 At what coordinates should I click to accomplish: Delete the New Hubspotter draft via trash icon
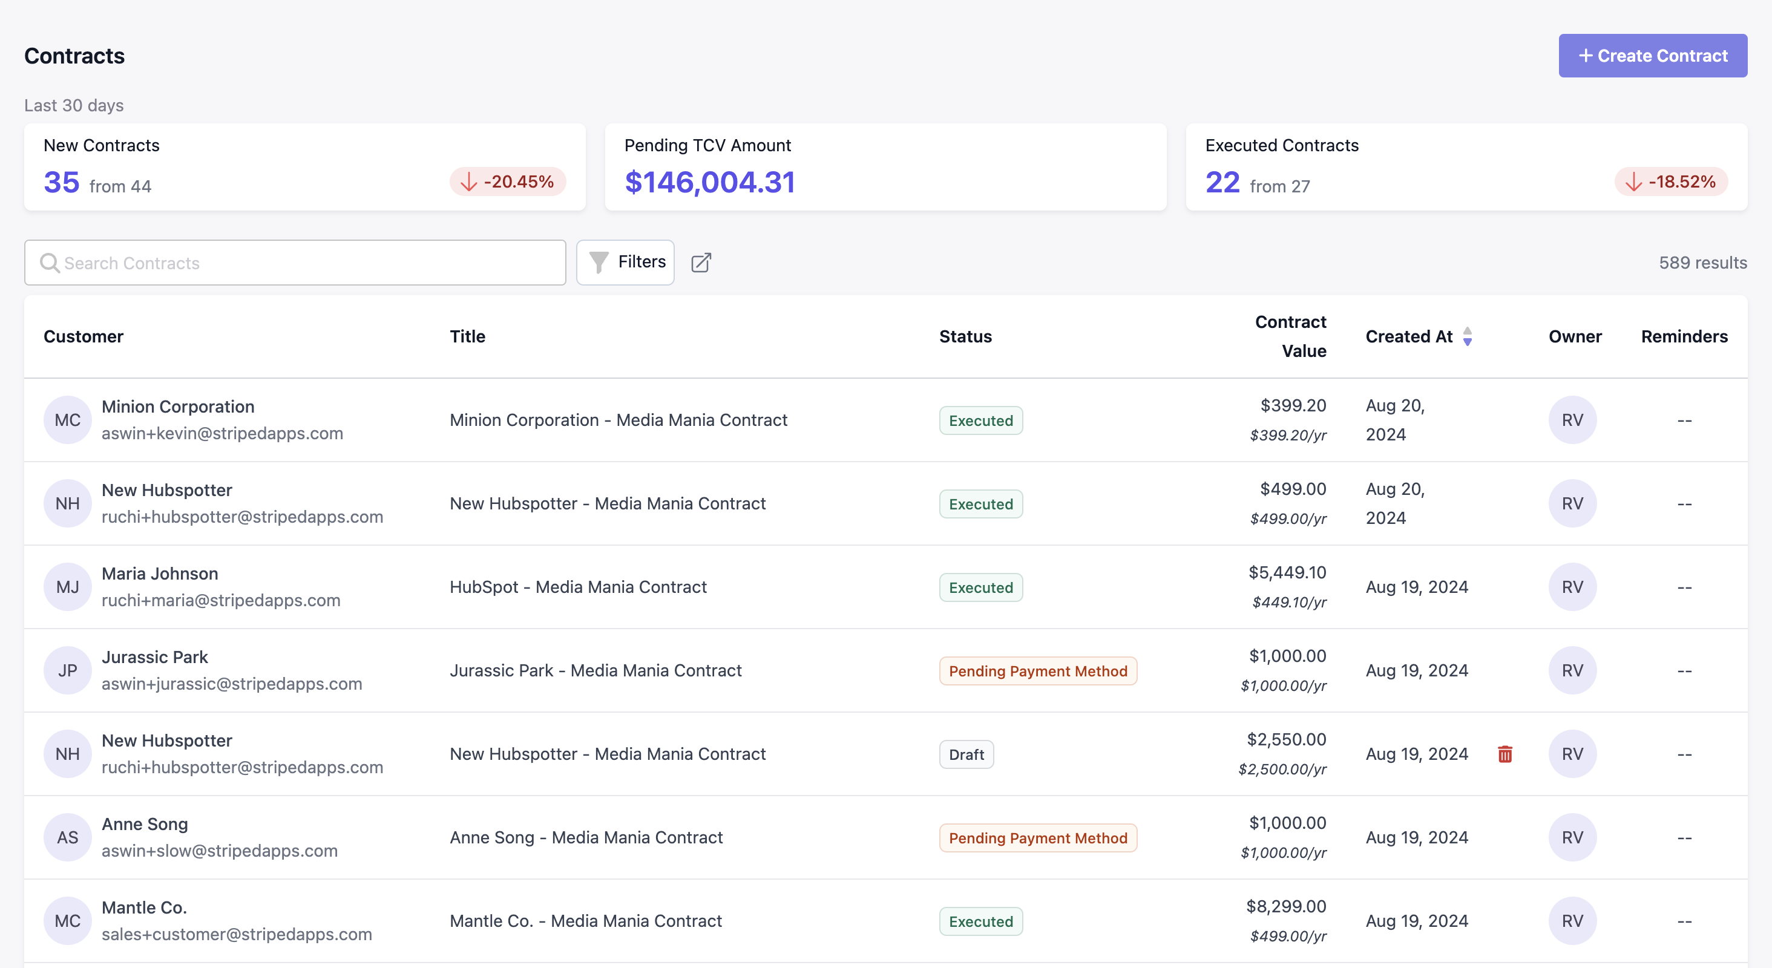click(x=1505, y=754)
